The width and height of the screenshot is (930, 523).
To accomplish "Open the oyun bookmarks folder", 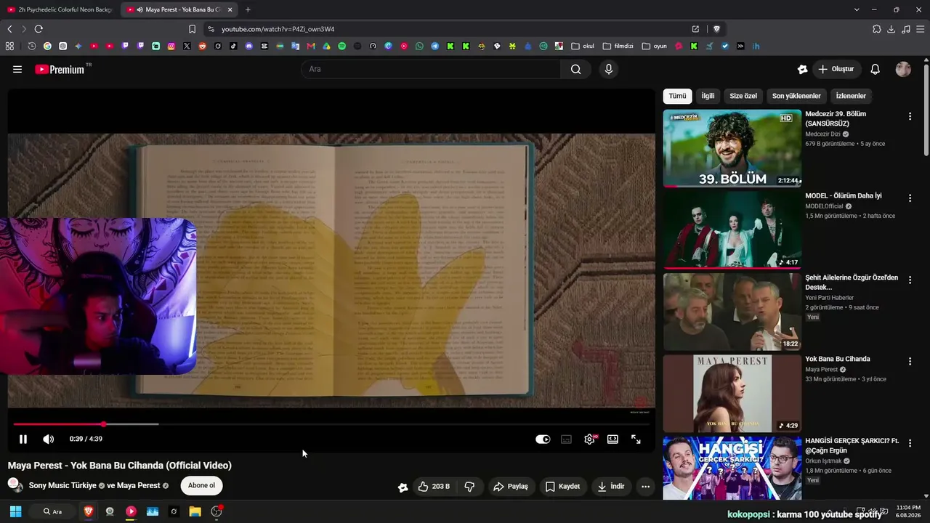I will pos(655,46).
